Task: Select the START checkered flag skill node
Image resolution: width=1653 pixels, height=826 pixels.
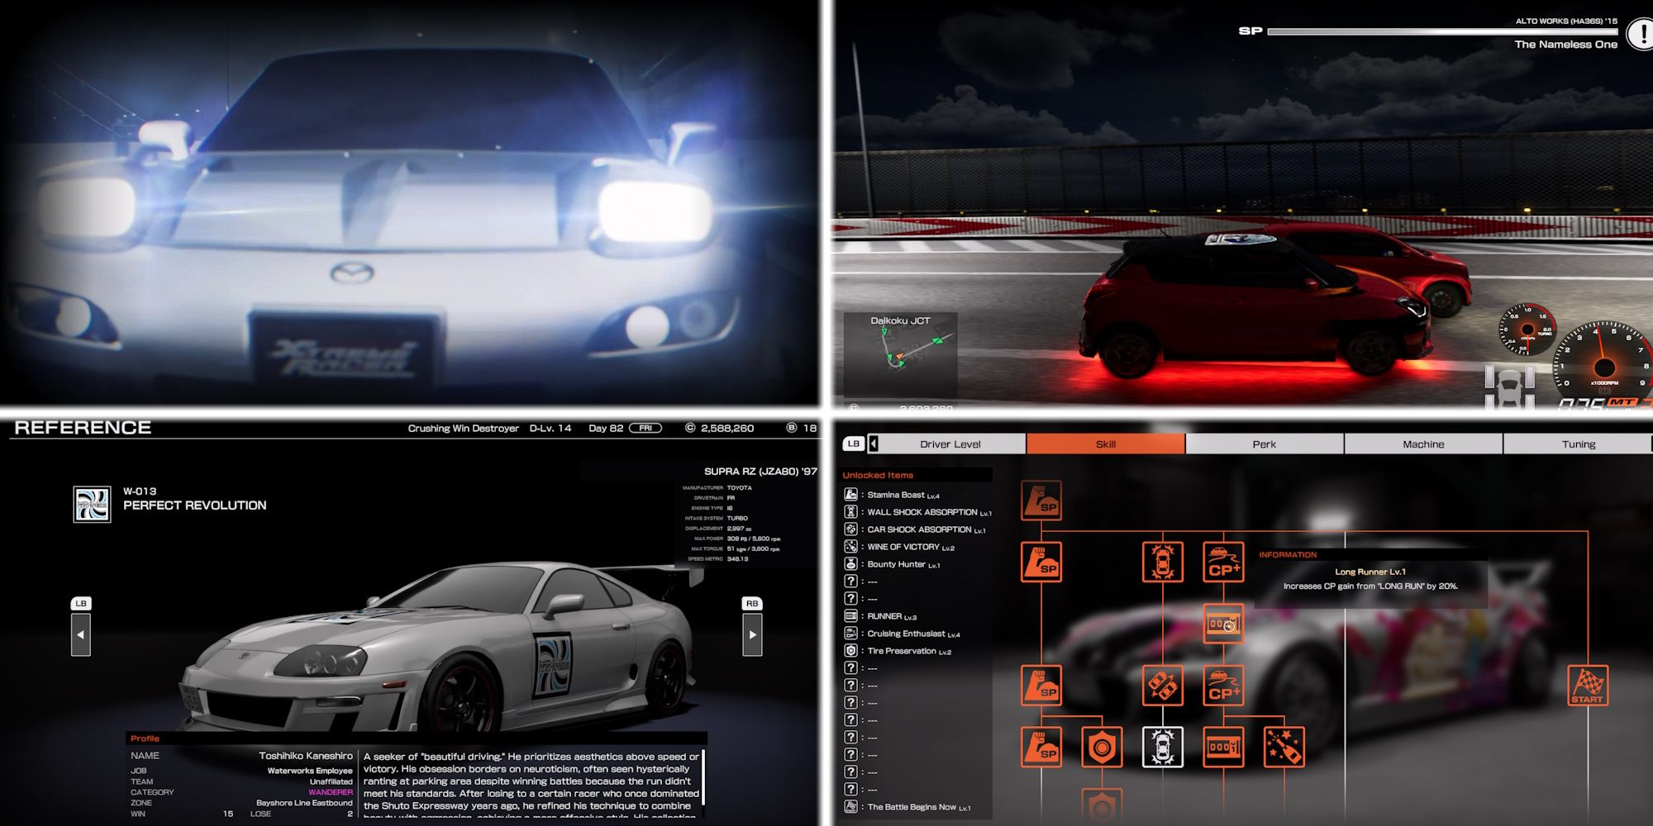Action: pyautogui.click(x=1587, y=686)
